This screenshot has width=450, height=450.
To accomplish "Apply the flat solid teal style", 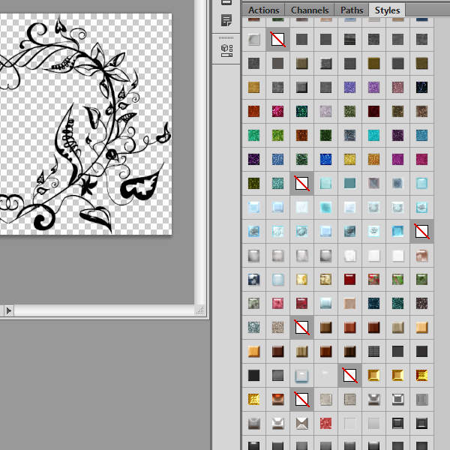I will (349, 184).
